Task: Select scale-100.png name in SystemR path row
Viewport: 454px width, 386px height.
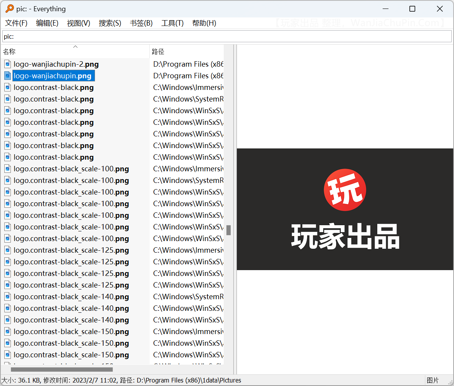Action: [x=71, y=180]
